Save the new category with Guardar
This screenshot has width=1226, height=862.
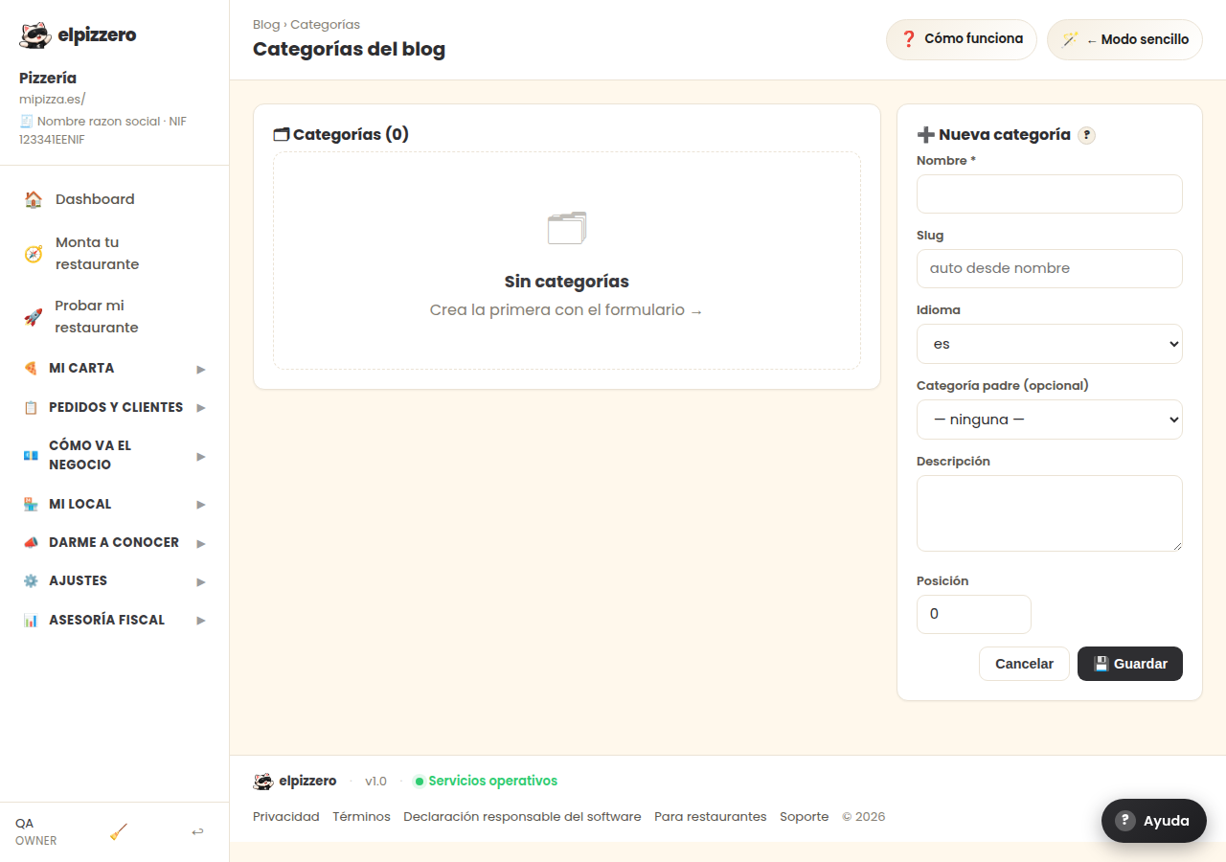tap(1130, 664)
